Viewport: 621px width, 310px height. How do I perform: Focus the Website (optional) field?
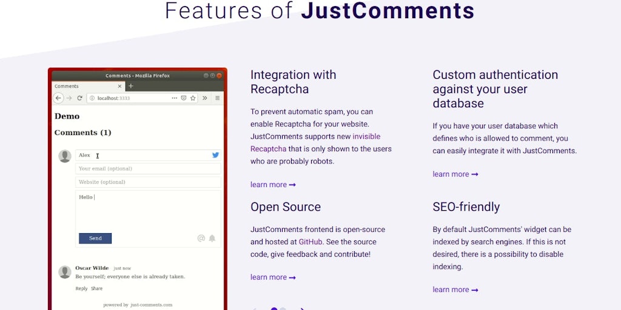point(148,182)
